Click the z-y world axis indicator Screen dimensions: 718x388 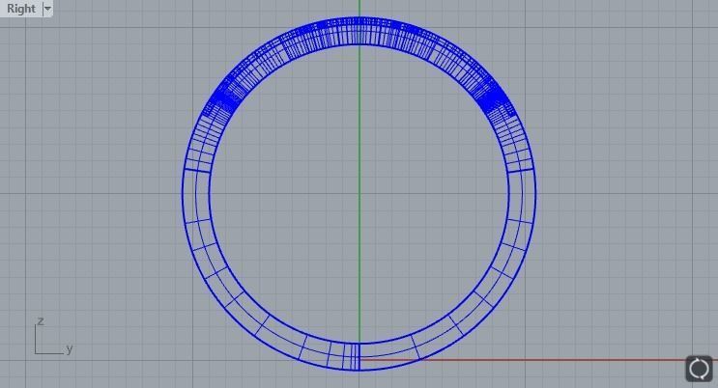pyautogui.click(x=53, y=336)
